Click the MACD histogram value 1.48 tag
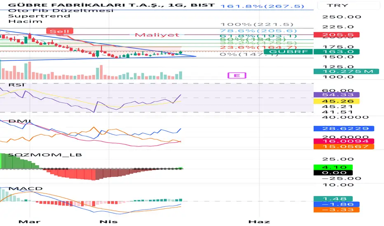384x226 pixels. 333,199
